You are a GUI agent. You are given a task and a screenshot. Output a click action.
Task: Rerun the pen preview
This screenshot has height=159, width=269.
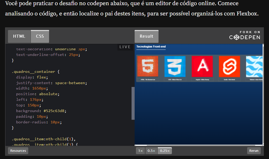tap(254, 151)
